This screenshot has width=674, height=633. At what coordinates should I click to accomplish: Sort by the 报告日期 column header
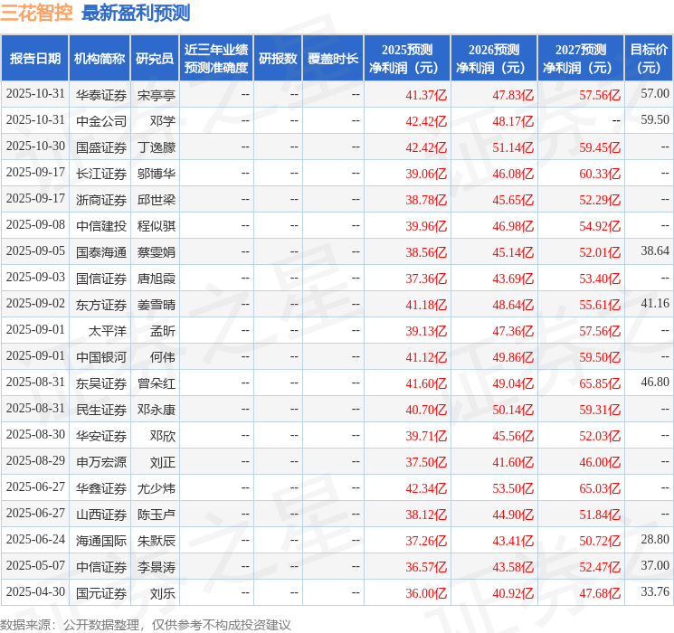pyautogui.click(x=34, y=58)
